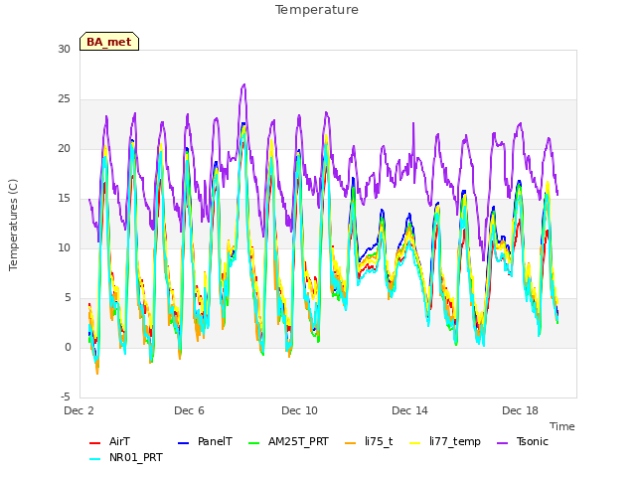
Task: Click the Dec 2 x-axis tick label
Action: [x=79, y=410]
